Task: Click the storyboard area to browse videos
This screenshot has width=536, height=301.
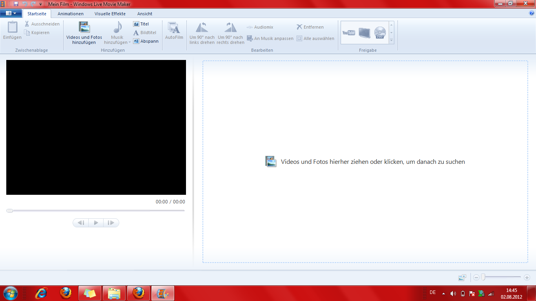Action: pos(365,162)
